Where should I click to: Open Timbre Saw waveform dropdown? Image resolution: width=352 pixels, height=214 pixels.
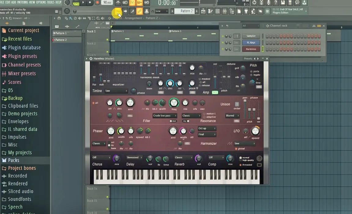tap(116, 91)
